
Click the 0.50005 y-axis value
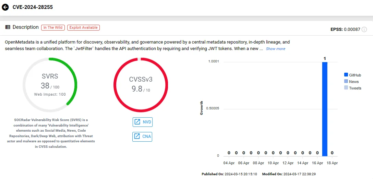[x=213, y=109]
